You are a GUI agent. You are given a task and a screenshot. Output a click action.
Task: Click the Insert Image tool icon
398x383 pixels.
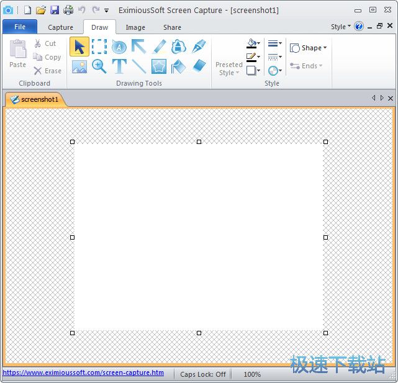click(79, 66)
